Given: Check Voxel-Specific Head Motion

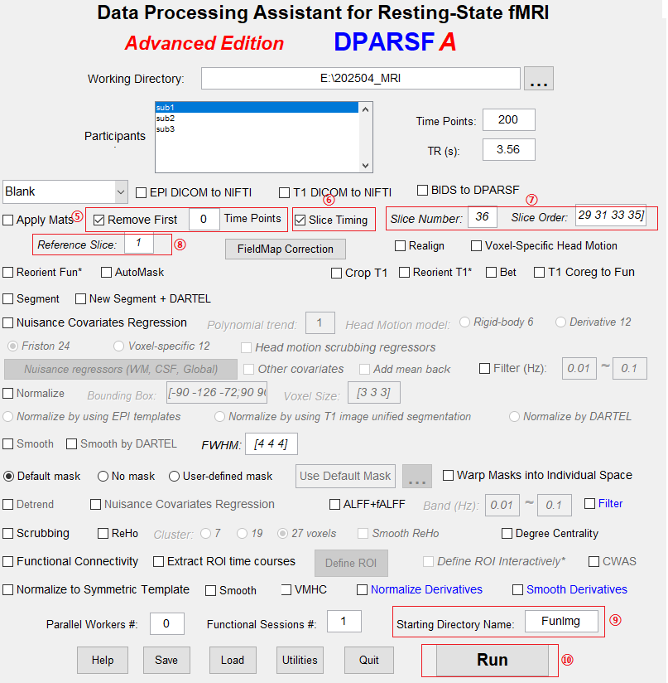Looking at the screenshot, I should pyautogui.click(x=476, y=246).
